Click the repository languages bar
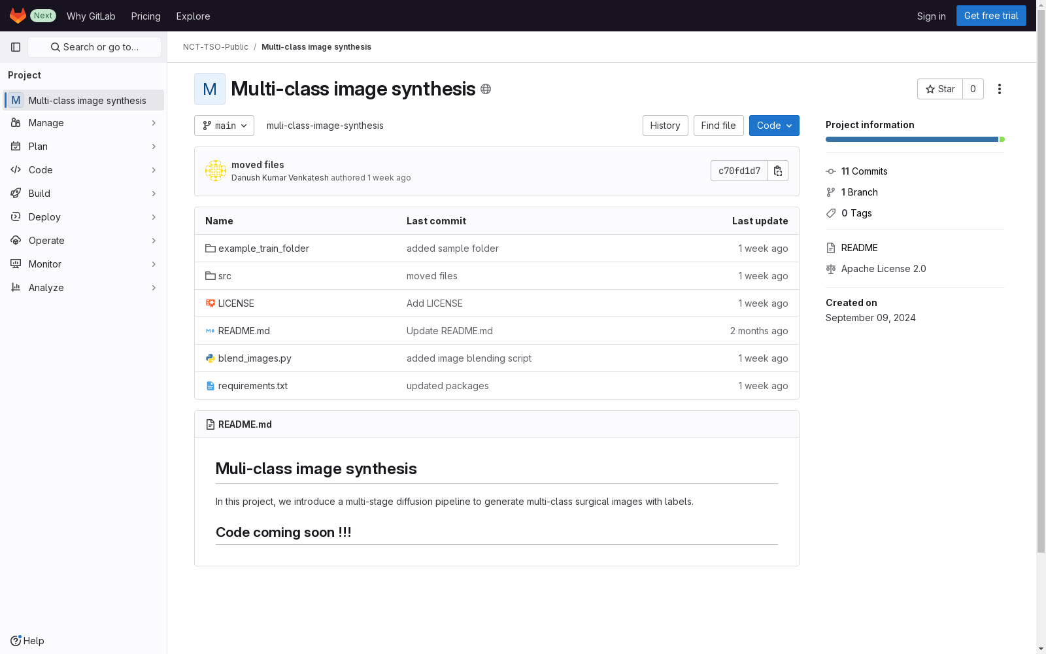The width and height of the screenshot is (1046, 654). click(915, 139)
